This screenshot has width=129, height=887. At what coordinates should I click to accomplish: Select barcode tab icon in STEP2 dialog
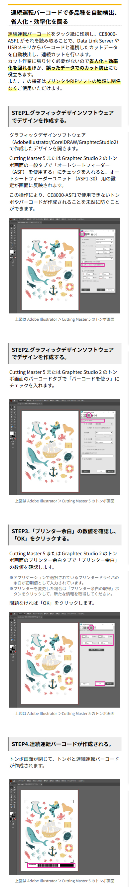89,415
